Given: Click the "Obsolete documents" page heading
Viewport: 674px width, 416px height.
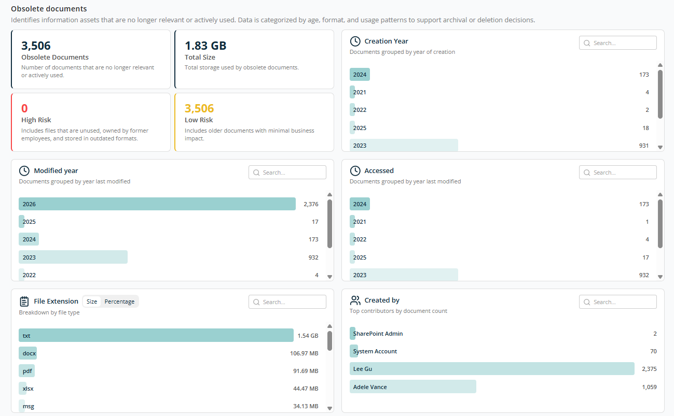Looking at the screenshot, I should click(x=49, y=9).
